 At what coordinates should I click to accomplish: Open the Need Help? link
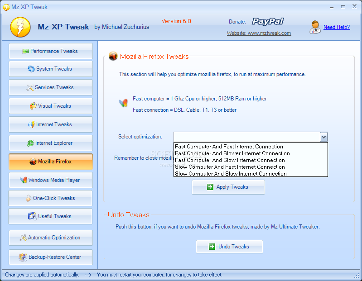[x=337, y=27]
